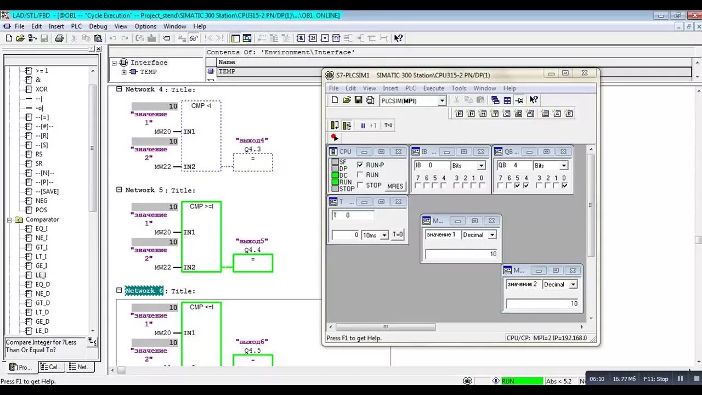Viewport: 702px width, 395px height.
Task: Open Decimal dropdown for значение 2
Action: click(x=573, y=284)
